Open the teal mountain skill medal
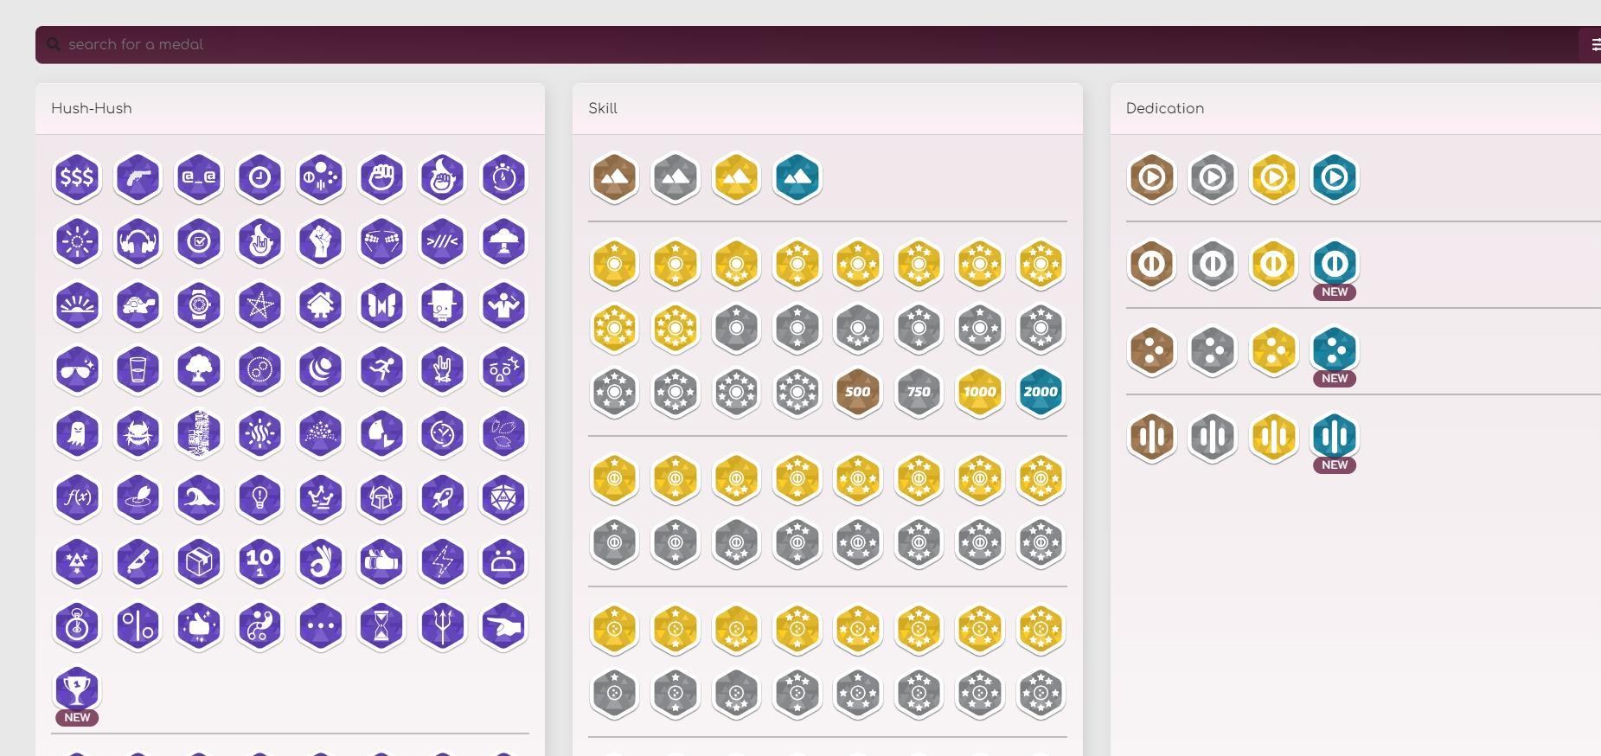1601x756 pixels. coord(797,177)
